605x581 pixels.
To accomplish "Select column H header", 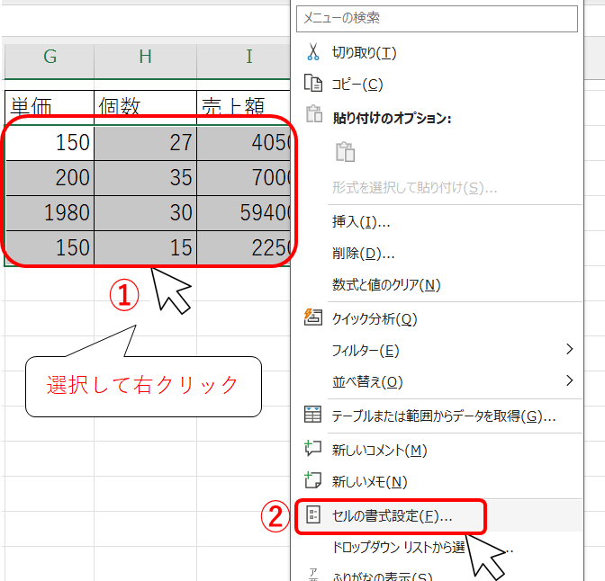I will 145,58.
